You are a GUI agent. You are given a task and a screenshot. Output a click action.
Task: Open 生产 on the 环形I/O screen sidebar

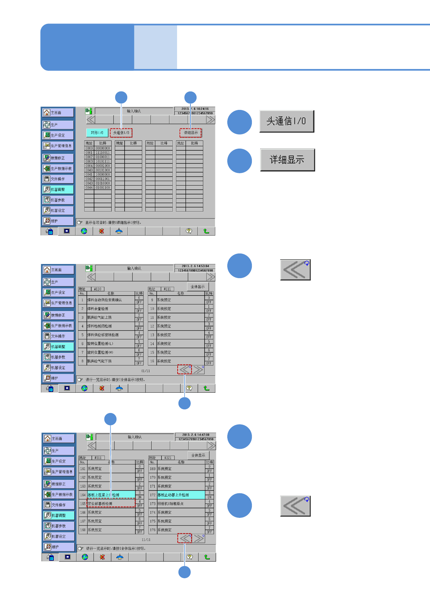[x=58, y=125]
